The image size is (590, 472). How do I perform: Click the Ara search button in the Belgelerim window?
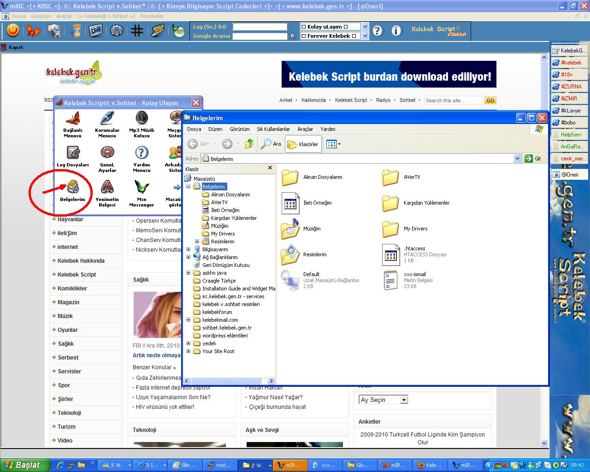tap(271, 144)
